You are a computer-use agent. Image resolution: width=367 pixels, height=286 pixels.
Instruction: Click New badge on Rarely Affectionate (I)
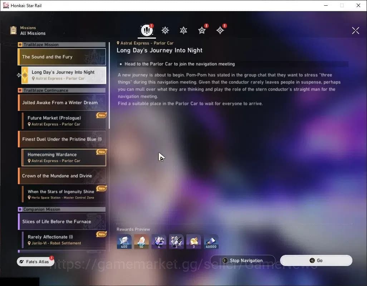pyautogui.click(x=101, y=234)
